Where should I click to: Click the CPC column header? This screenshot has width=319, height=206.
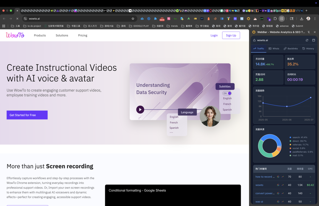[x=310, y=169]
